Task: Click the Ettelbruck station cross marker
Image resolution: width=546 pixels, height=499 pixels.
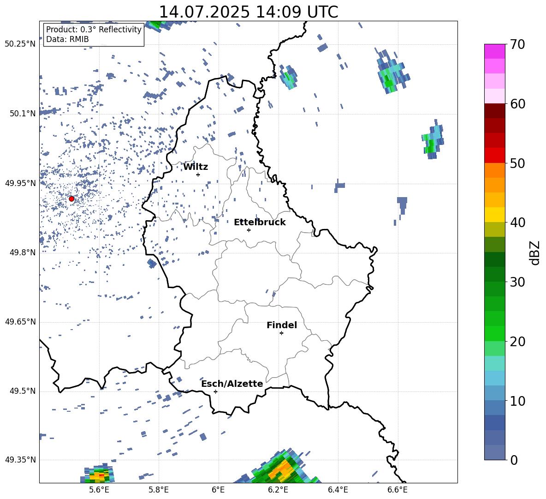Action: pyautogui.click(x=249, y=230)
